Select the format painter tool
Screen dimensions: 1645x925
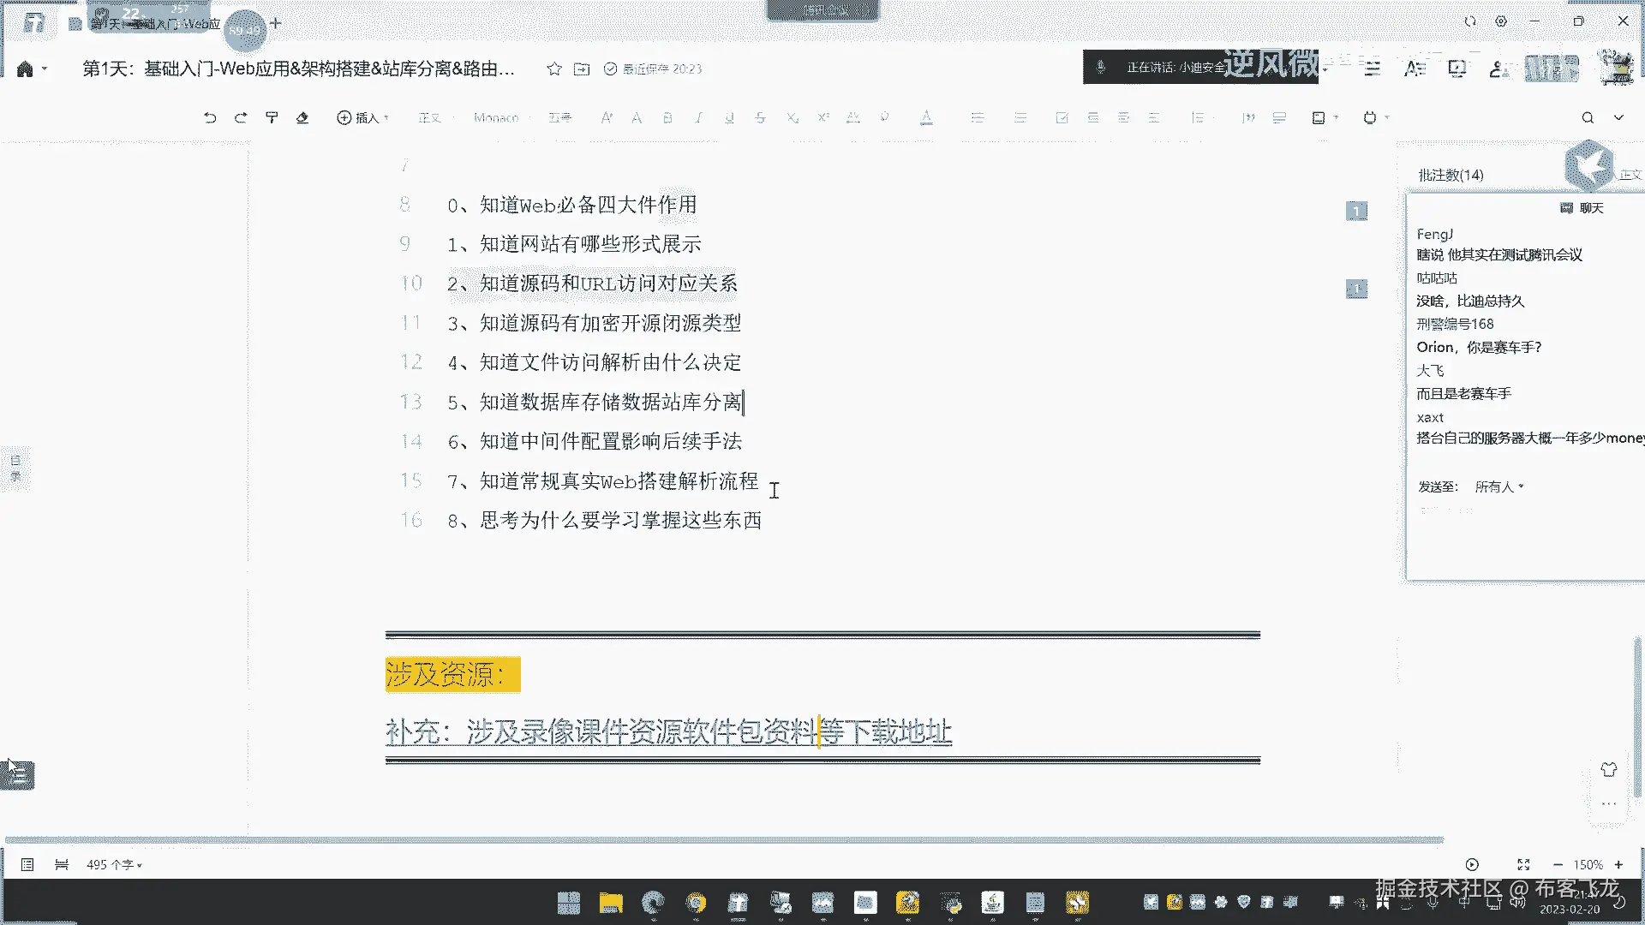pos(272,117)
